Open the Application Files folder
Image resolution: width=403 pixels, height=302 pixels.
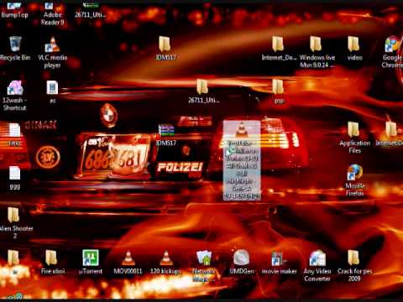click(354, 138)
